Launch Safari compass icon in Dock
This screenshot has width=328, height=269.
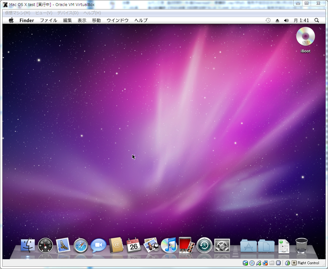tap(81, 245)
